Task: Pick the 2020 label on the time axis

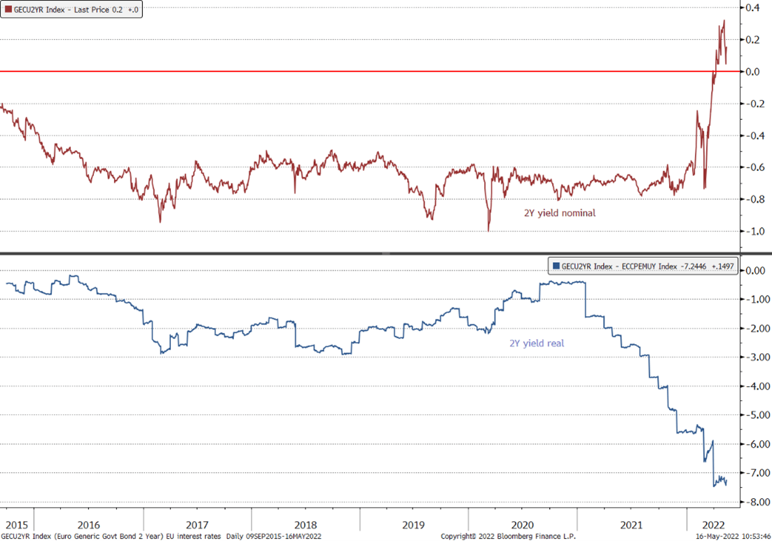Action: 522,524
